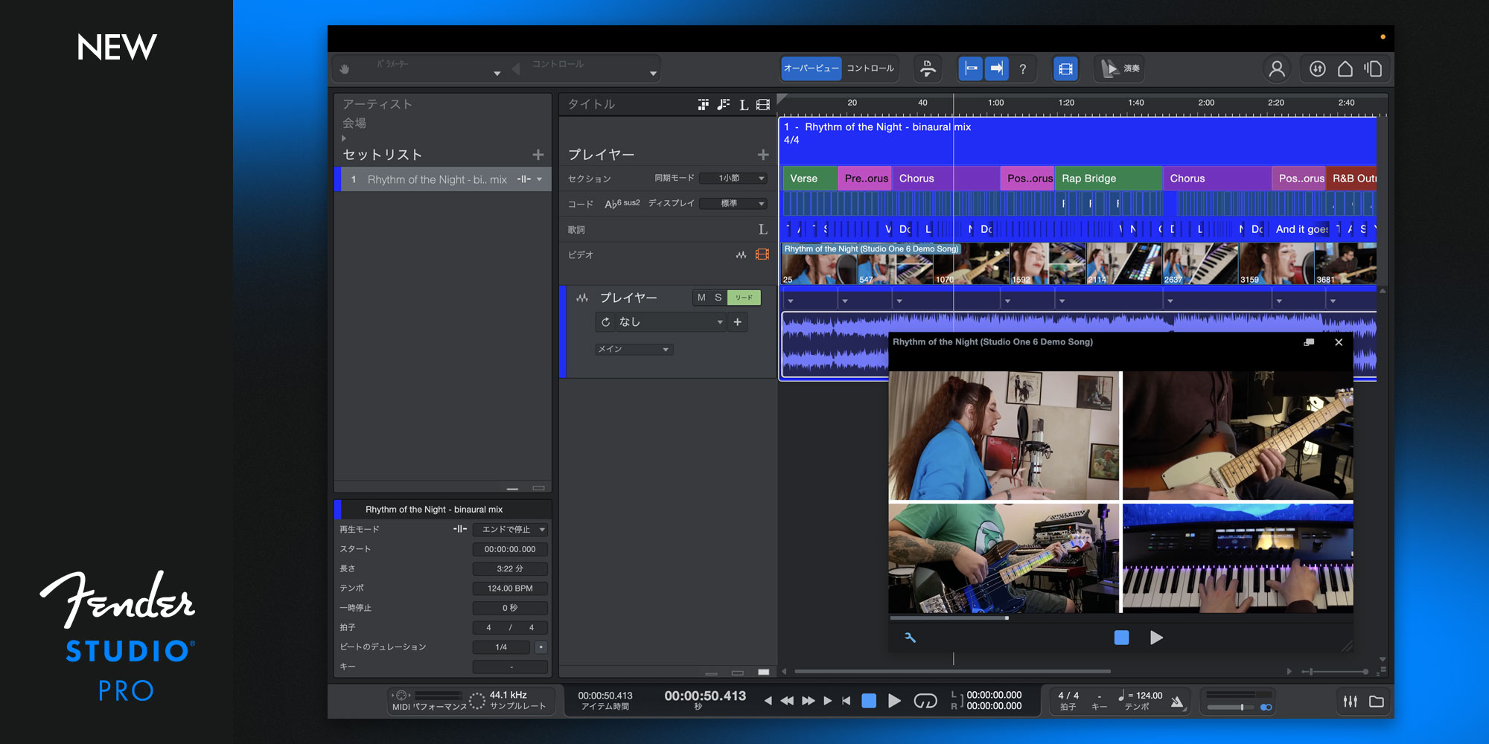
Task: Open the ディスプレイ 標準 dropdown
Action: [x=733, y=204]
